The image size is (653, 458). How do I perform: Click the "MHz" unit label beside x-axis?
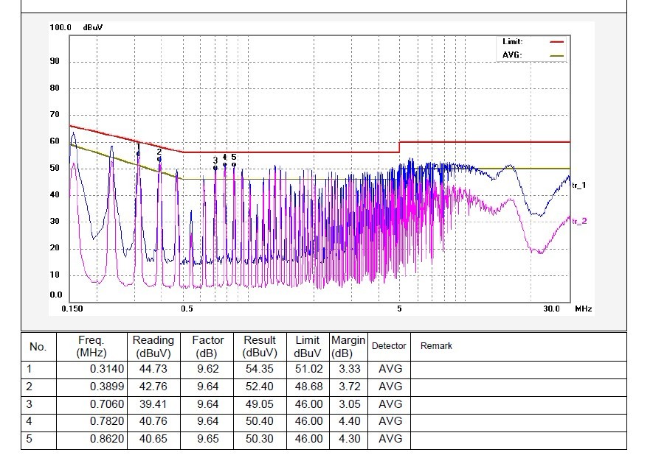[584, 309]
